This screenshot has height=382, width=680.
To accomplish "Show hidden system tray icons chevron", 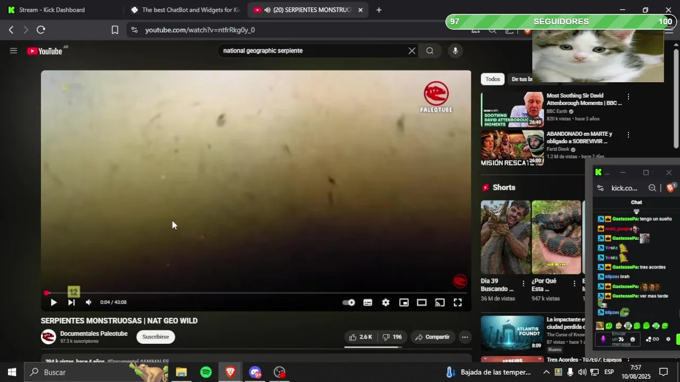I will click(x=547, y=372).
